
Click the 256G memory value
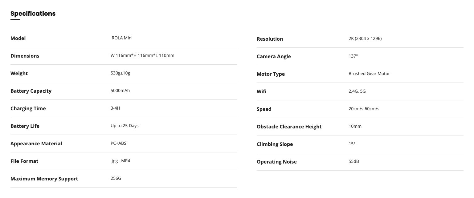coord(116,178)
